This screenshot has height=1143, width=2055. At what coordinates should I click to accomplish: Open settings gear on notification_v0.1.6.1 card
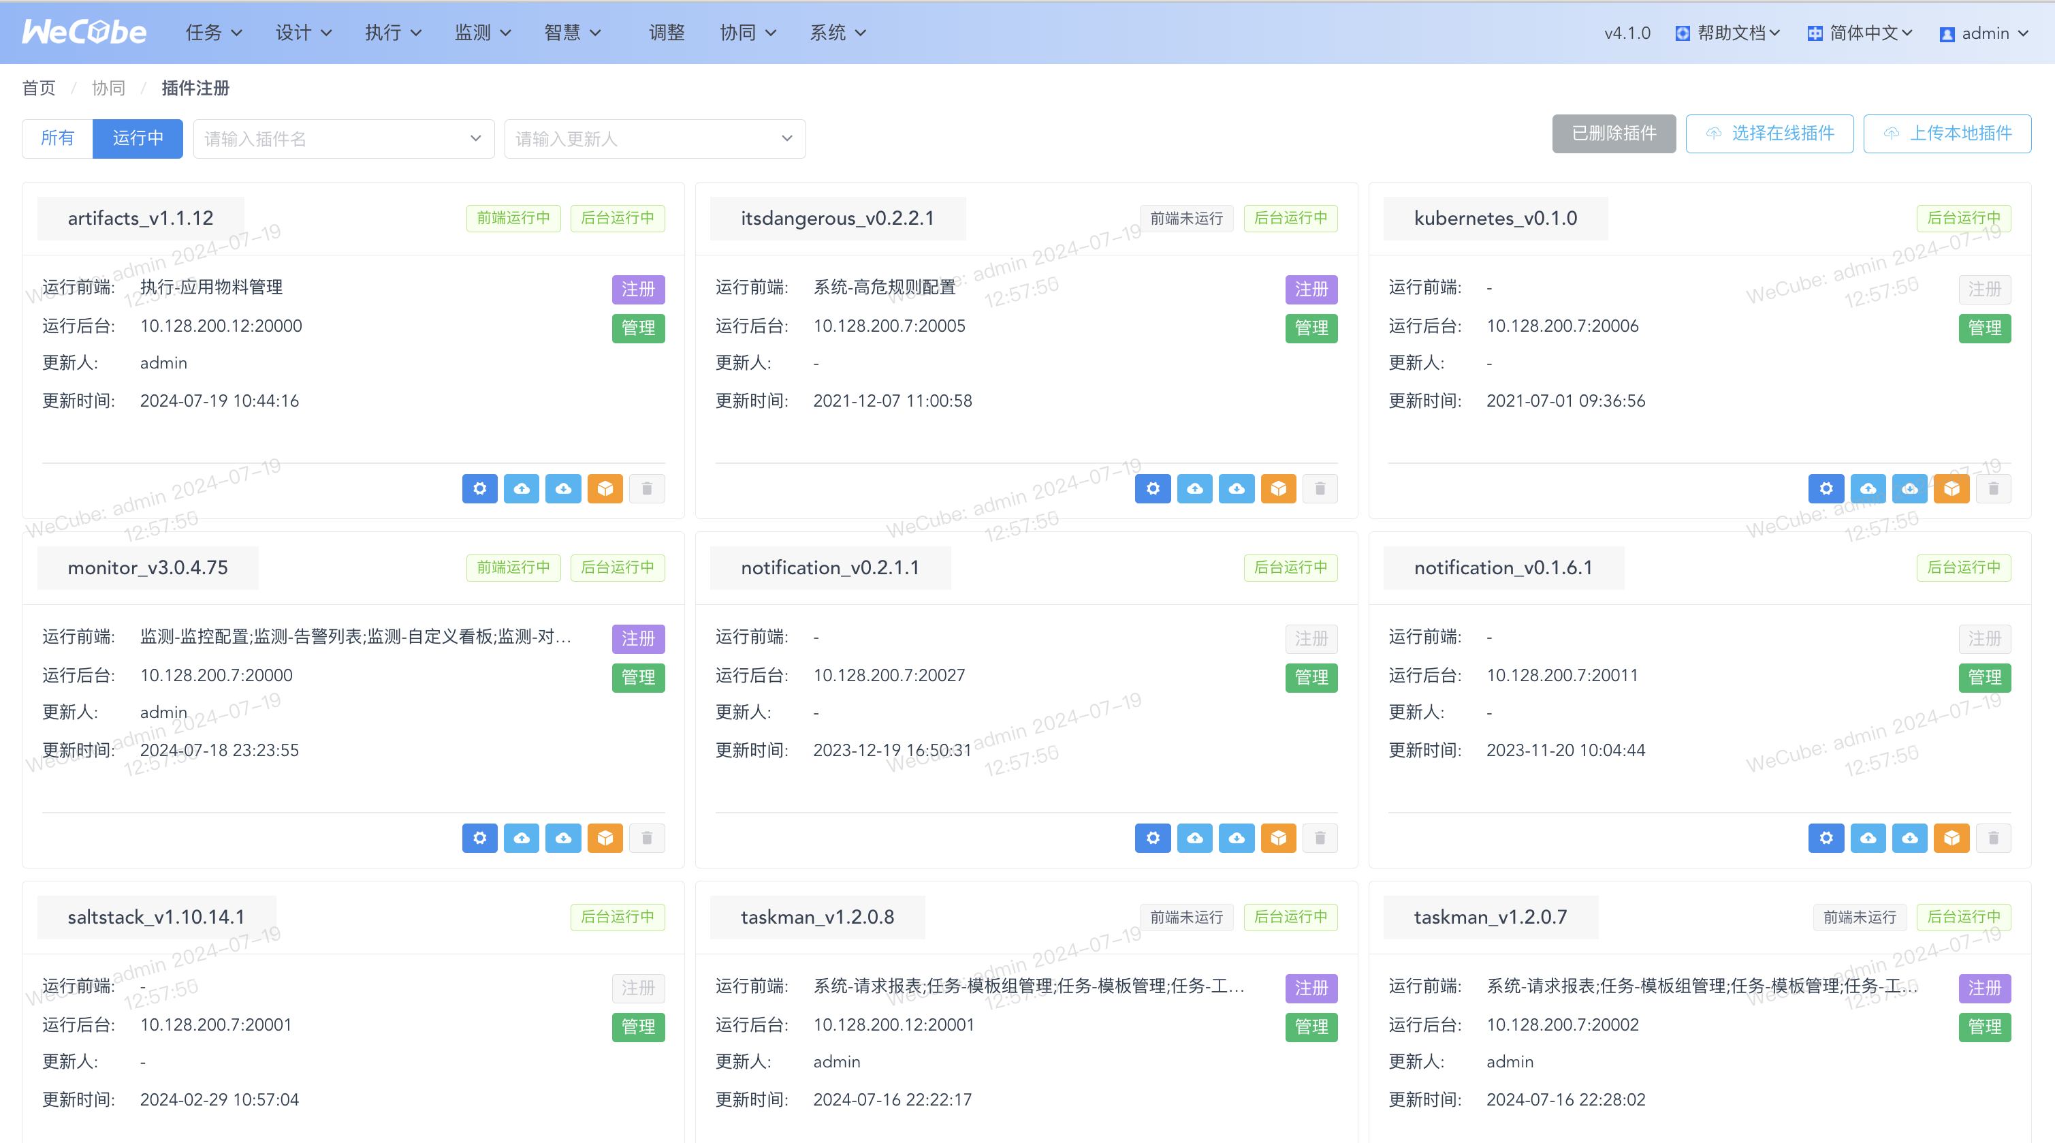[1826, 838]
